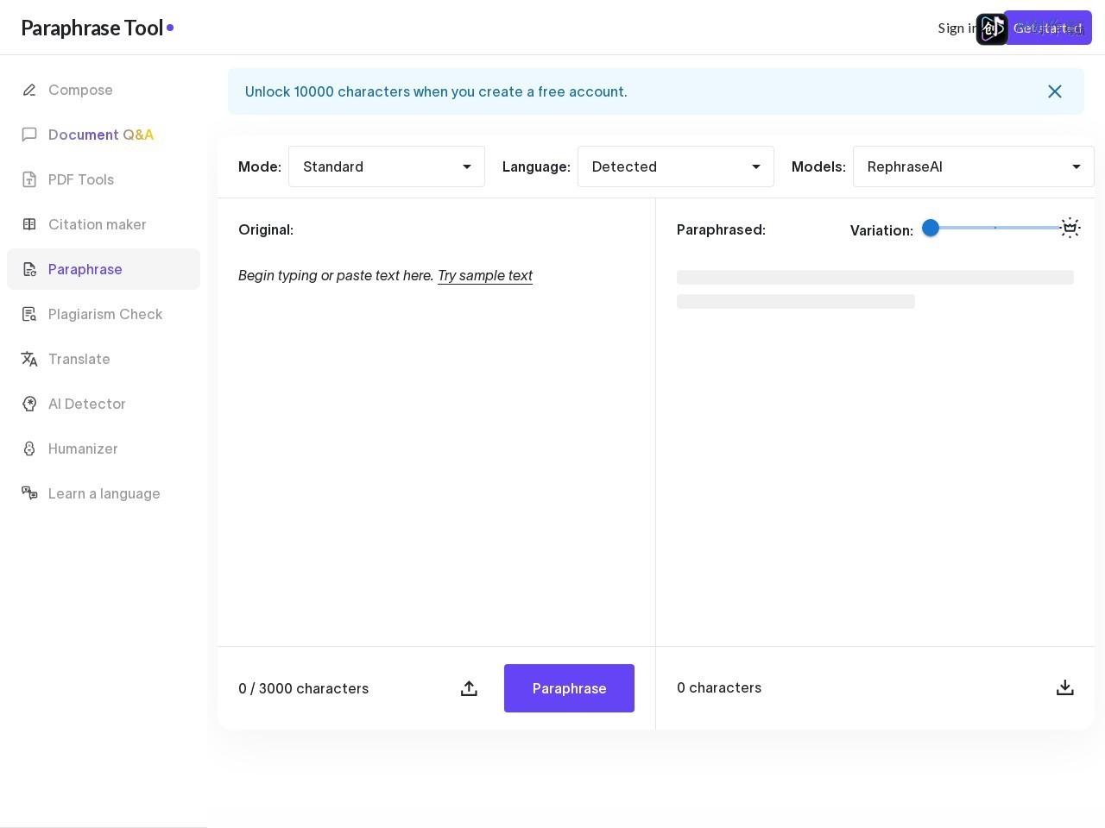Click the Get started button

coord(1048,28)
